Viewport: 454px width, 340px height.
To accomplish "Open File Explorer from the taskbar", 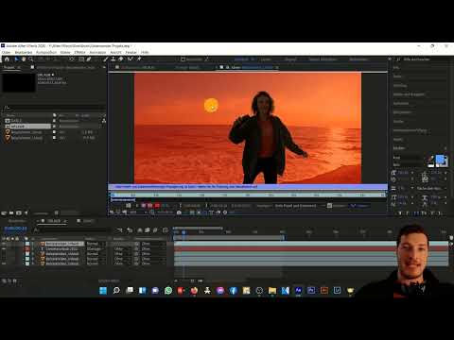I will pyautogui.click(x=272, y=290).
